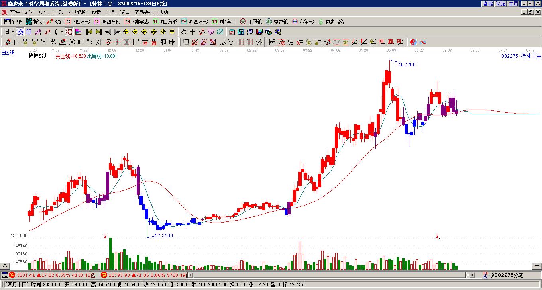The width and height of the screenshot is (542, 290).
Task: Open the calculator icon
Action: [241, 32]
